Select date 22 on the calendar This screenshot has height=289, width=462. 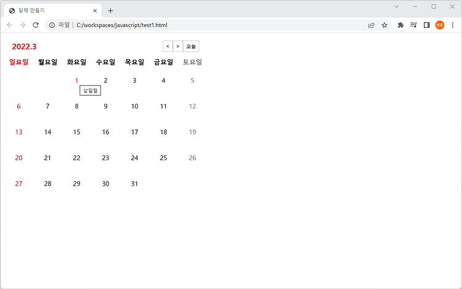tap(76, 158)
